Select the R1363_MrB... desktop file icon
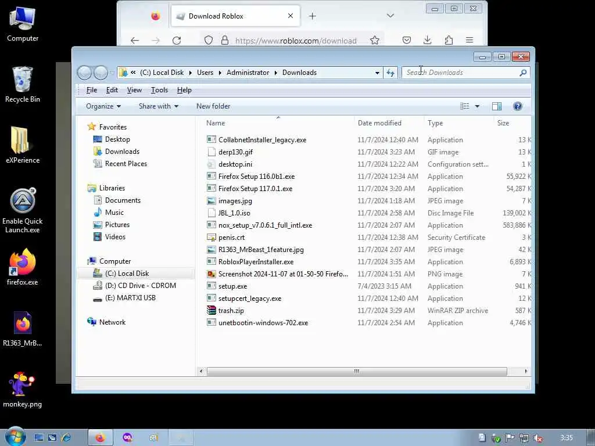The width and height of the screenshot is (595, 446). (x=23, y=329)
